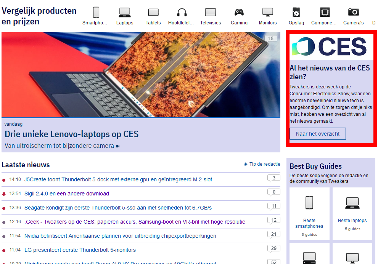
Task: Click the Naar het overzicht button
Action: click(x=317, y=134)
